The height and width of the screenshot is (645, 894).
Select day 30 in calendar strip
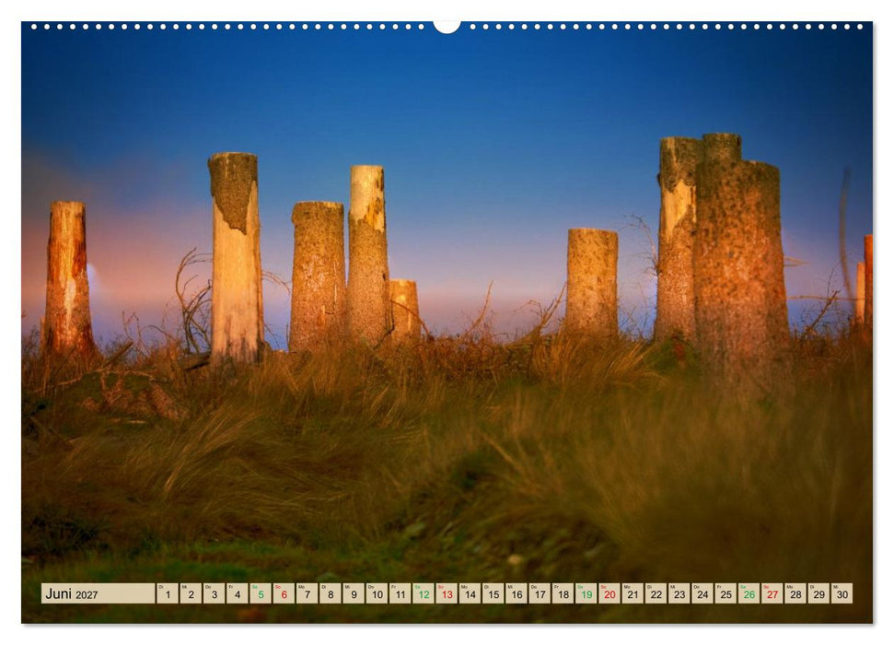pyautogui.click(x=842, y=593)
